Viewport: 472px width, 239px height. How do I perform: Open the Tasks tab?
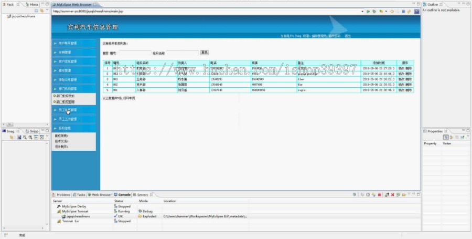point(79,195)
